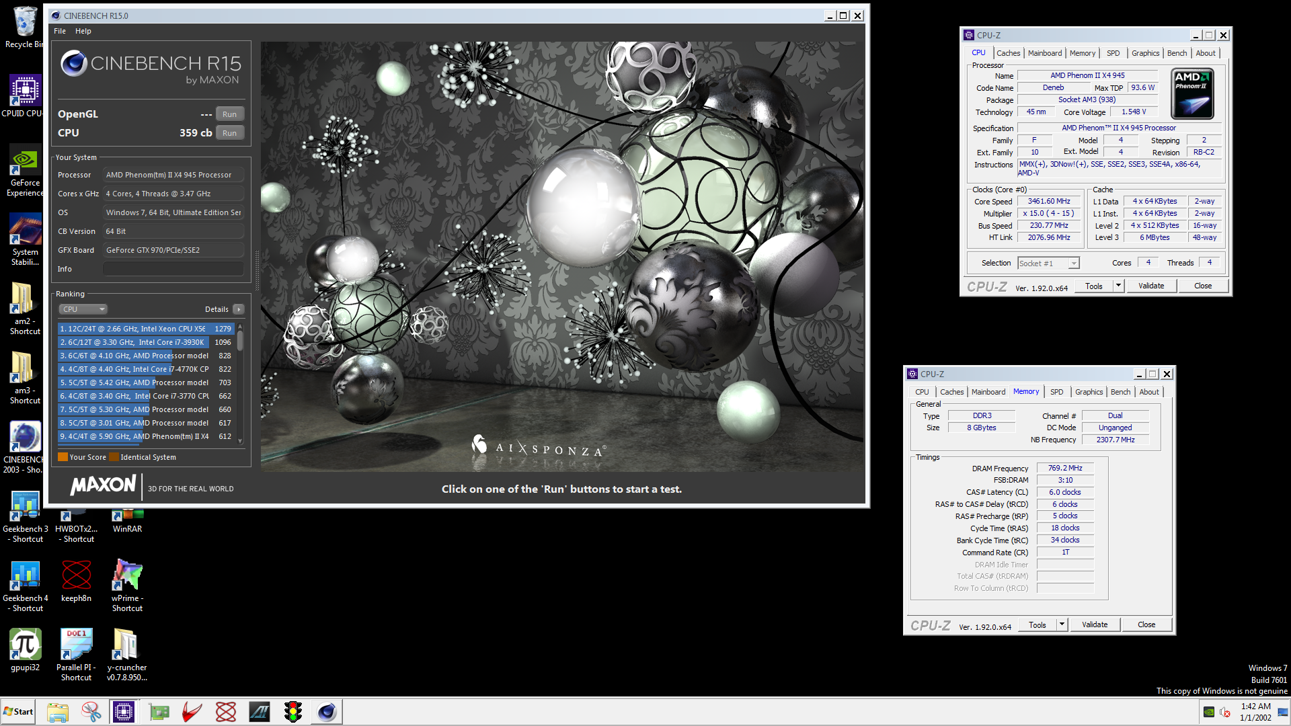Click the Show Desktop button in tray

(1284, 712)
